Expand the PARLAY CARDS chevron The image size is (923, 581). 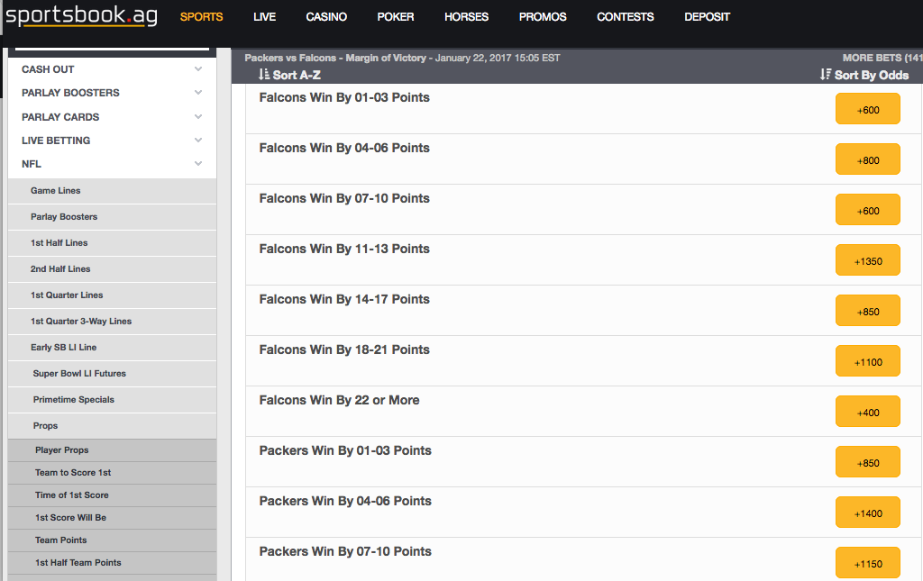tap(198, 116)
